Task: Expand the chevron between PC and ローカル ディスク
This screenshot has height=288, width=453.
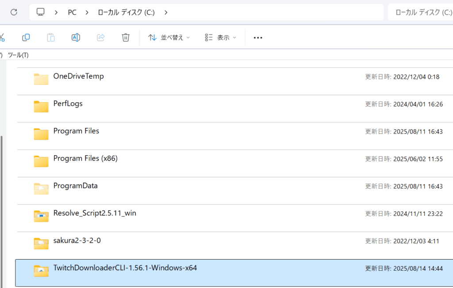Action: click(87, 12)
